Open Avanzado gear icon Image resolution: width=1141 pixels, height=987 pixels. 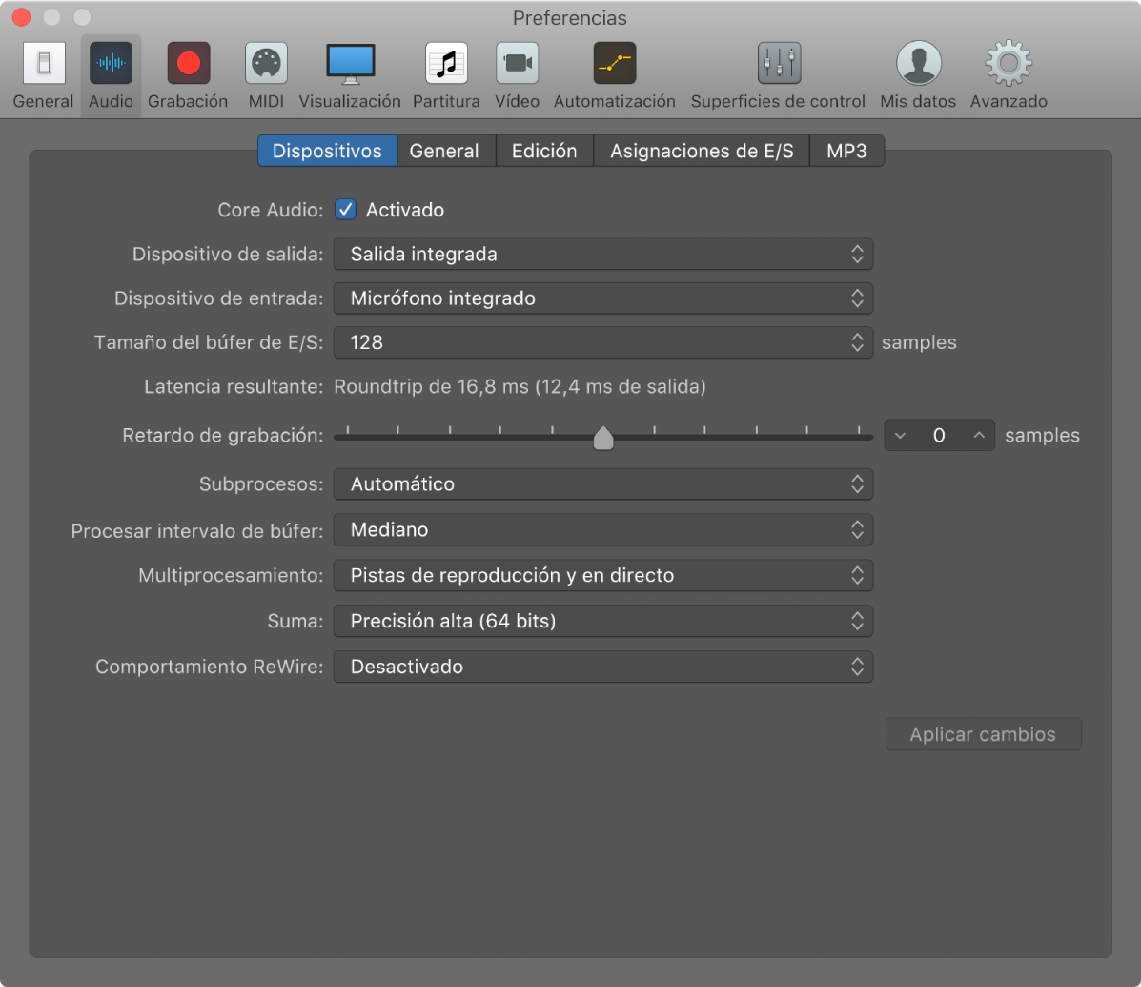(x=1009, y=64)
